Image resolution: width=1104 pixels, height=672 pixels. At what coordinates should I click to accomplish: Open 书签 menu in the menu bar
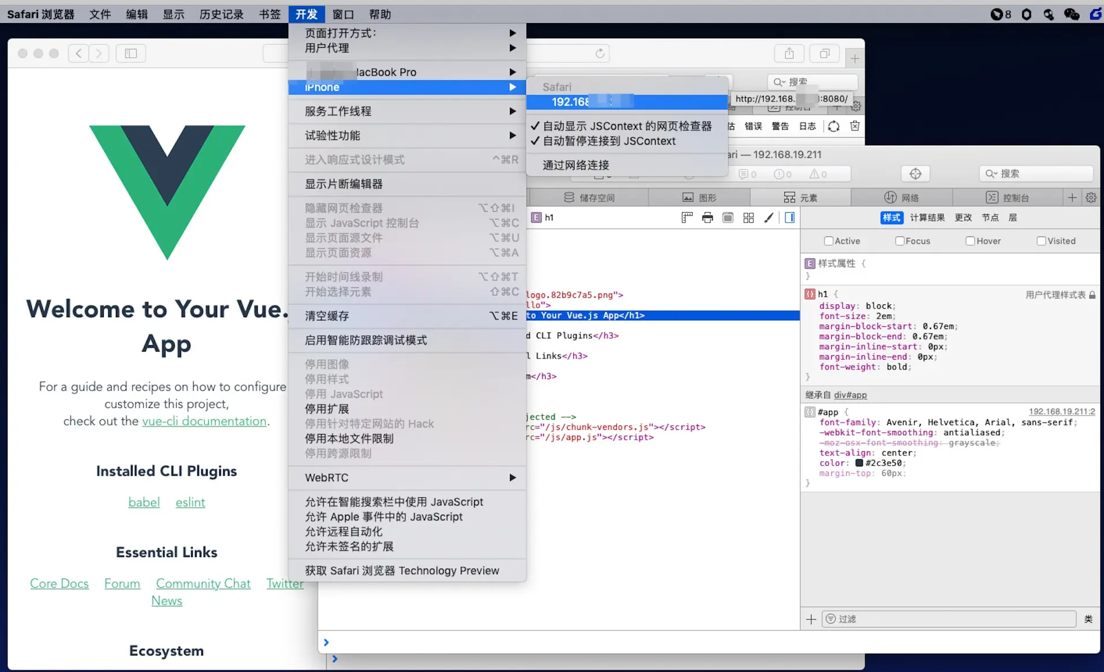[269, 14]
